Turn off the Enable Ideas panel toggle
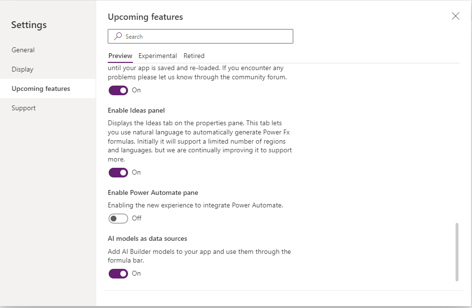 [x=118, y=173]
